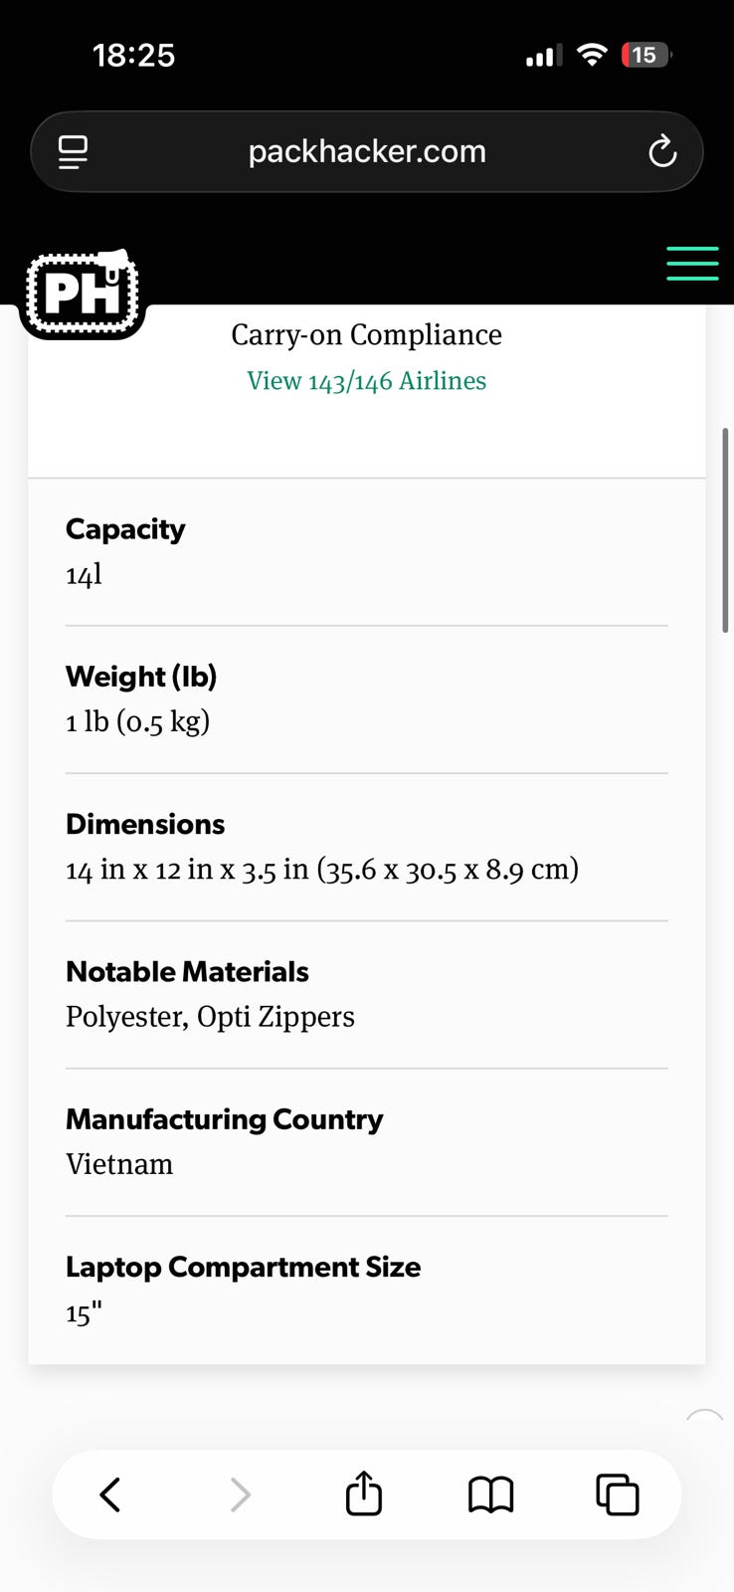Tap the battery indicator showing 15
The width and height of the screenshot is (734, 1592).
tap(644, 55)
